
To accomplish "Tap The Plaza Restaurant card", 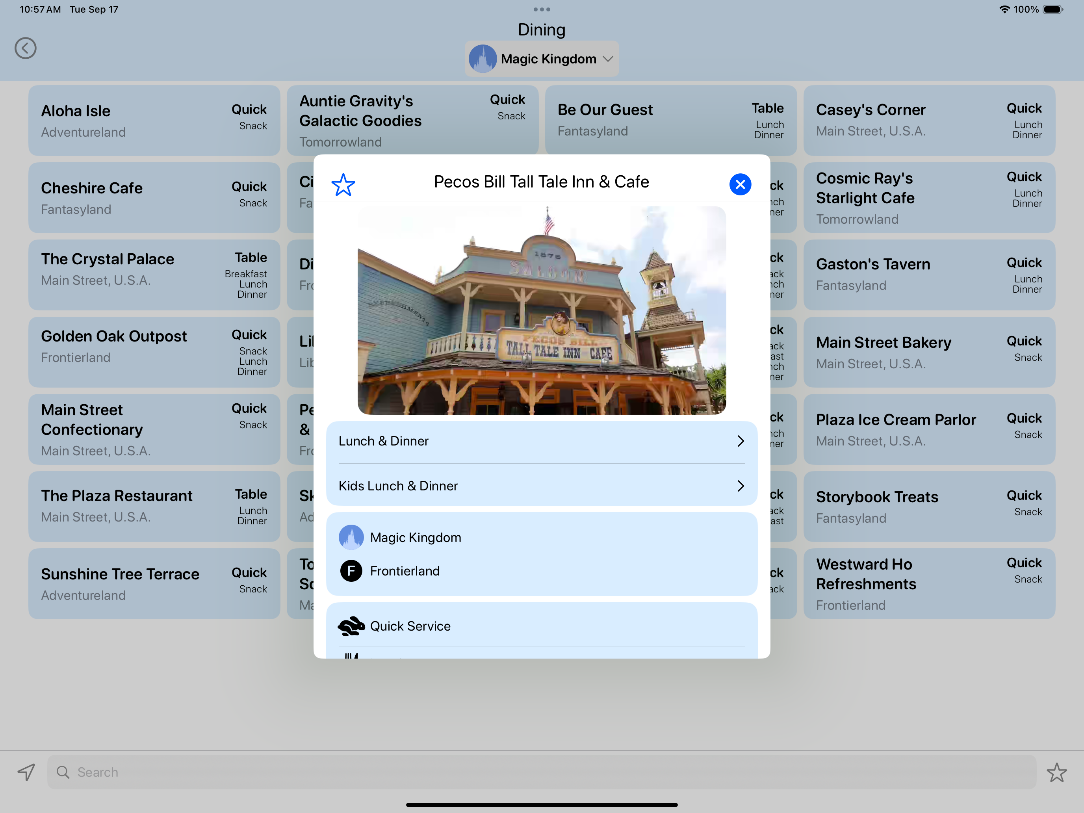I will click(154, 506).
